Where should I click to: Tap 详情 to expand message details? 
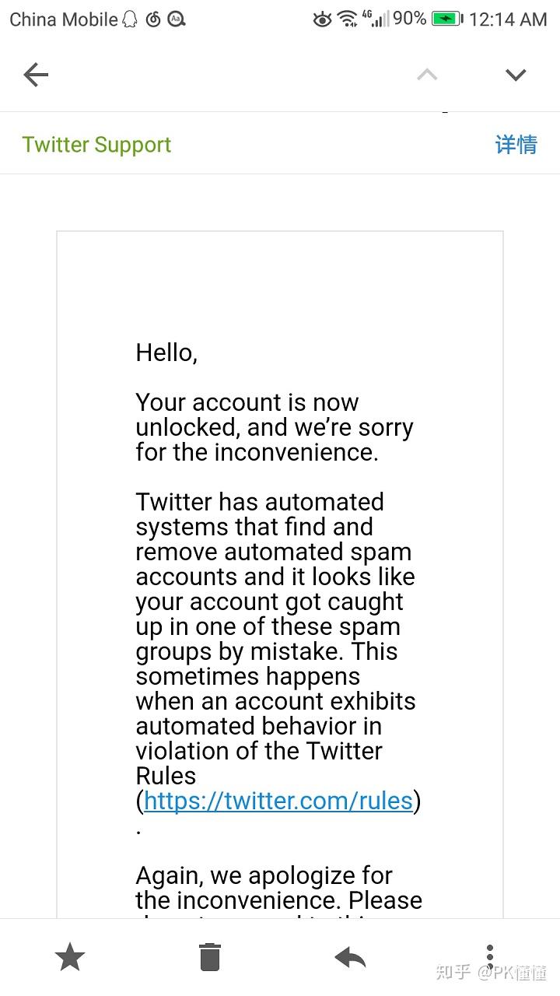pyautogui.click(x=516, y=146)
